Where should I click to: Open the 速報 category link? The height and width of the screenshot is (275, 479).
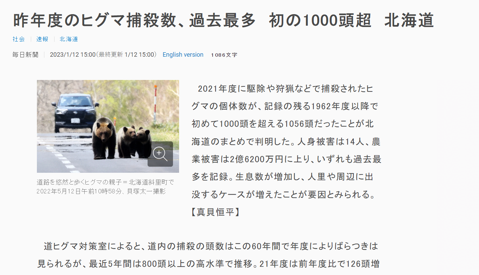click(42, 39)
